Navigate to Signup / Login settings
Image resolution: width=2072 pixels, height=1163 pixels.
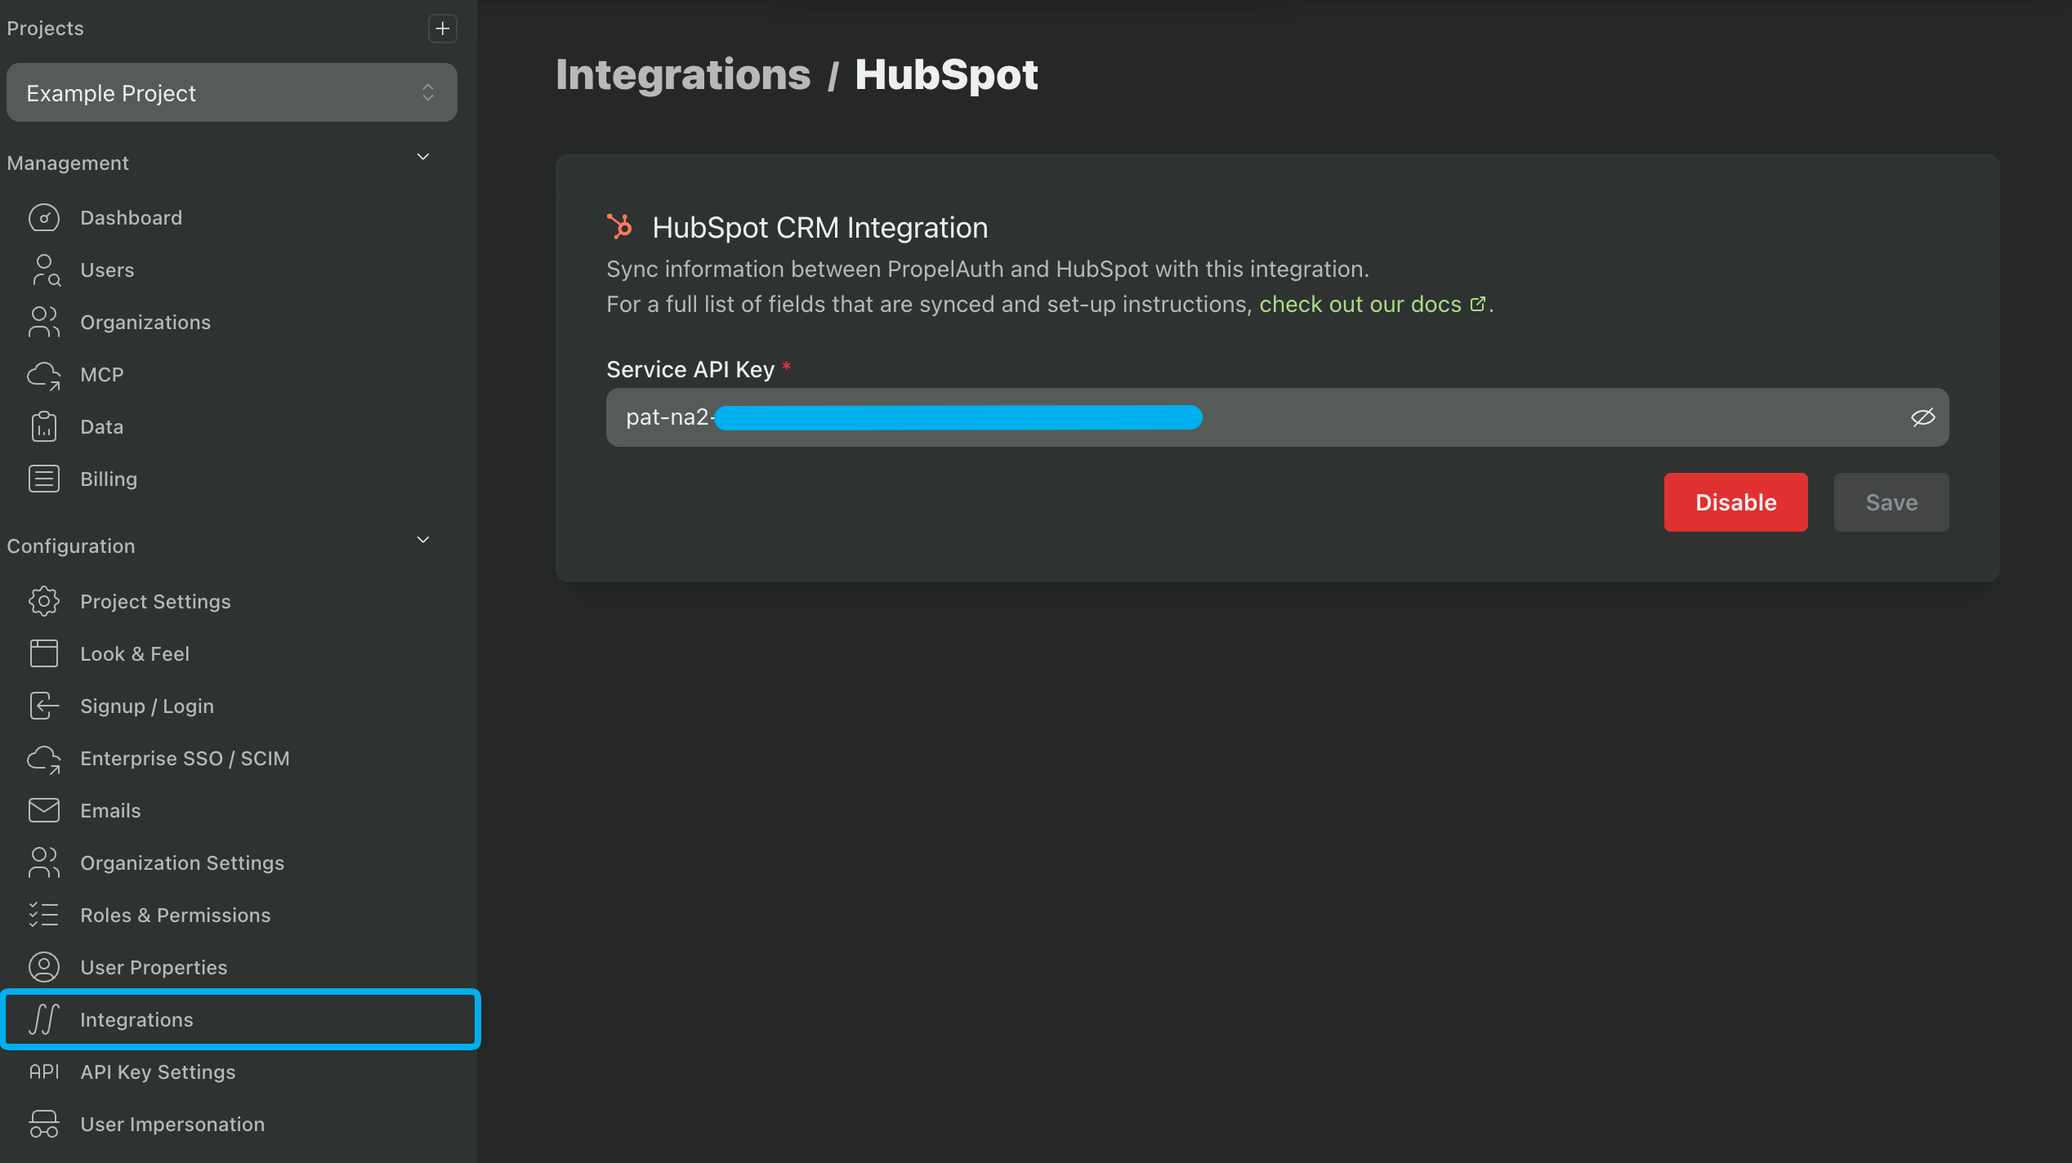(147, 706)
